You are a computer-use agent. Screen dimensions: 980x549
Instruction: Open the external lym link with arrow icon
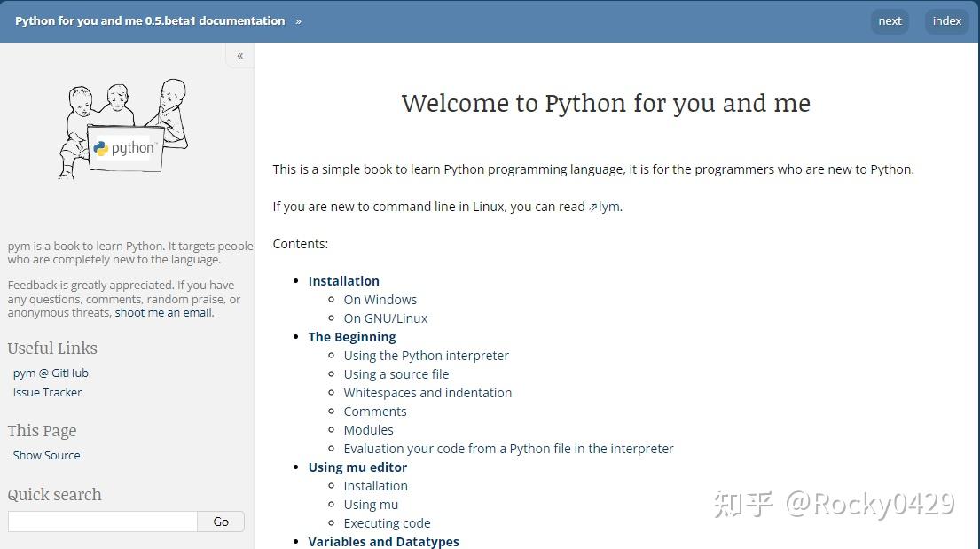(x=608, y=206)
